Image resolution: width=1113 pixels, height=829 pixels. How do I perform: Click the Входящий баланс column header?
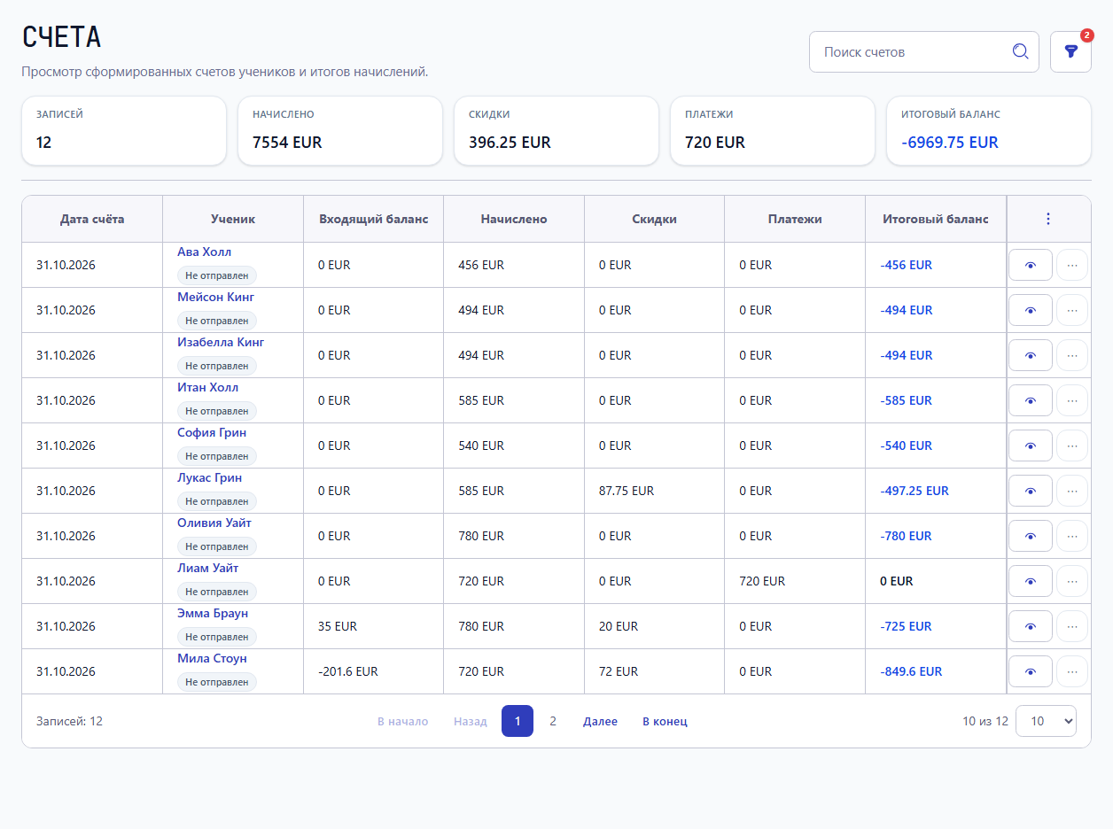[374, 219]
